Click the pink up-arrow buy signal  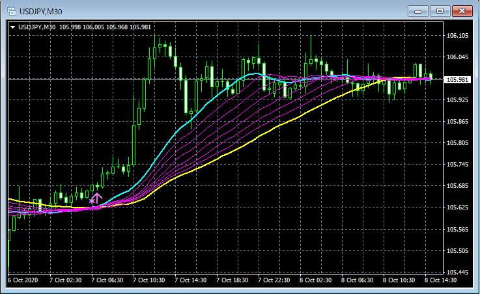pyautogui.click(x=97, y=198)
